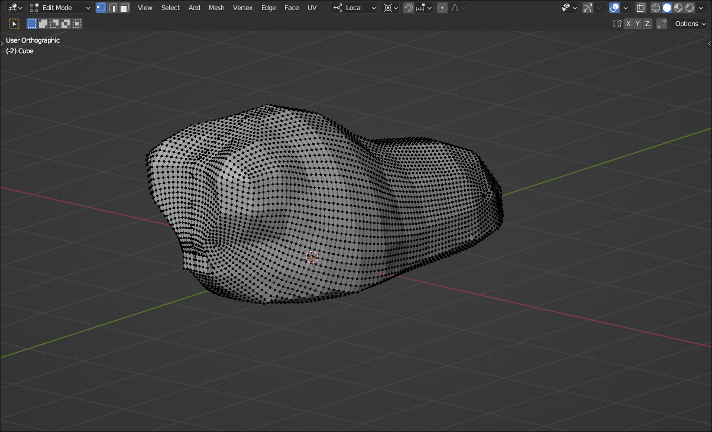Select rendered viewport shading
The height and width of the screenshot is (432, 712).
click(x=690, y=8)
